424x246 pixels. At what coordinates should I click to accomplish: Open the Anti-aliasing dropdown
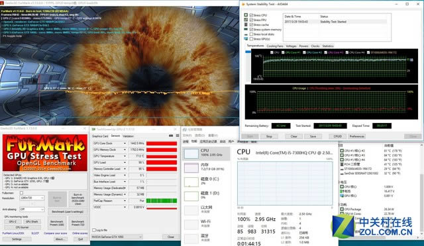[x=32, y=209]
